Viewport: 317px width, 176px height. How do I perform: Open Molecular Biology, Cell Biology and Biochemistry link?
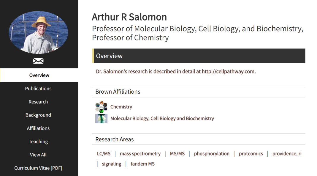(x=162, y=118)
